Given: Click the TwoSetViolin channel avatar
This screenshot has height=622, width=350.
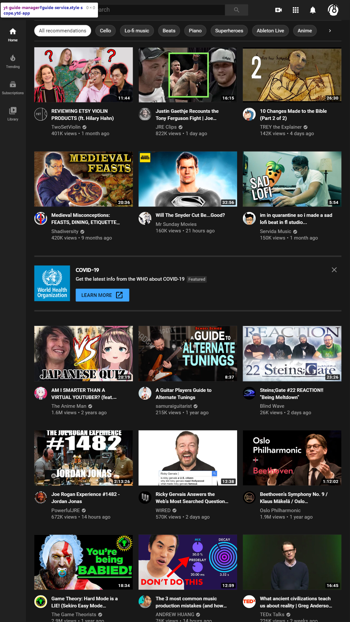Looking at the screenshot, I should [x=41, y=114].
